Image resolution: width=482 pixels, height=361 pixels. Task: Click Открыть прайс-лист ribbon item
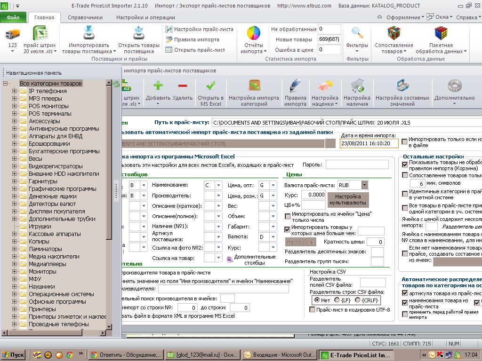(195, 50)
